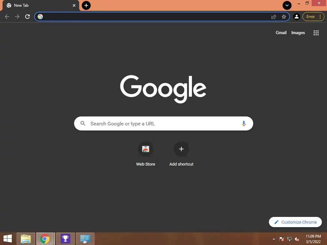The width and height of the screenshot is (327, 245).
Task: Open File Explorer from taskbar
Action: 26,239
